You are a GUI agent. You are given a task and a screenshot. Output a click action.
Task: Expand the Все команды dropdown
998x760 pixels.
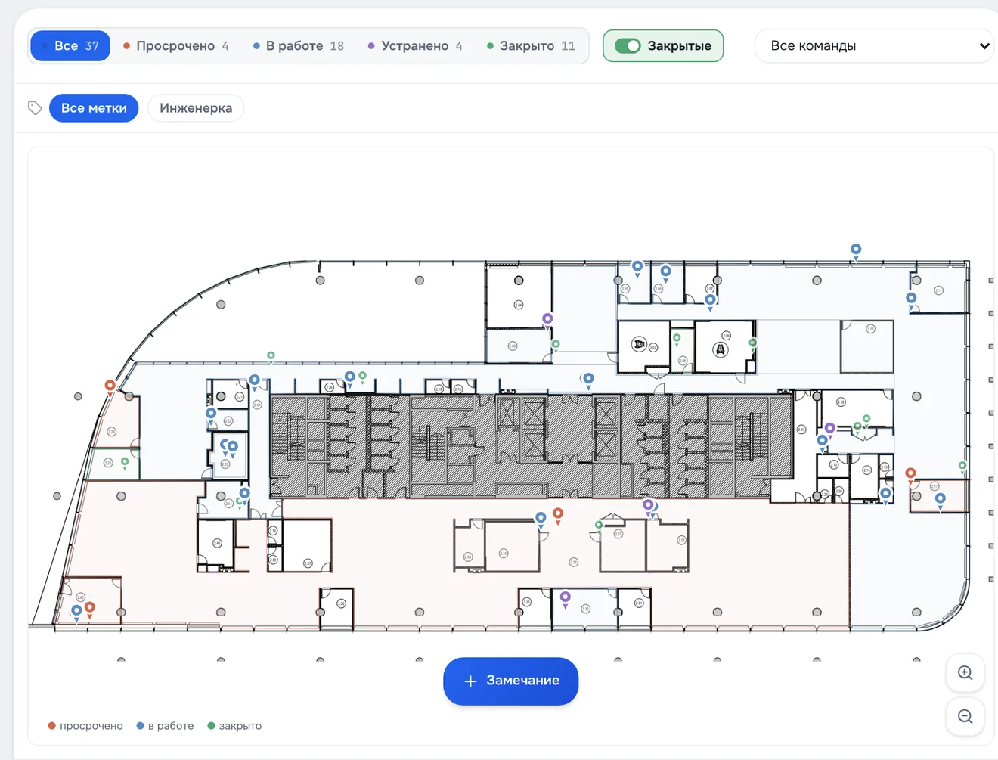tap(876, 46)
